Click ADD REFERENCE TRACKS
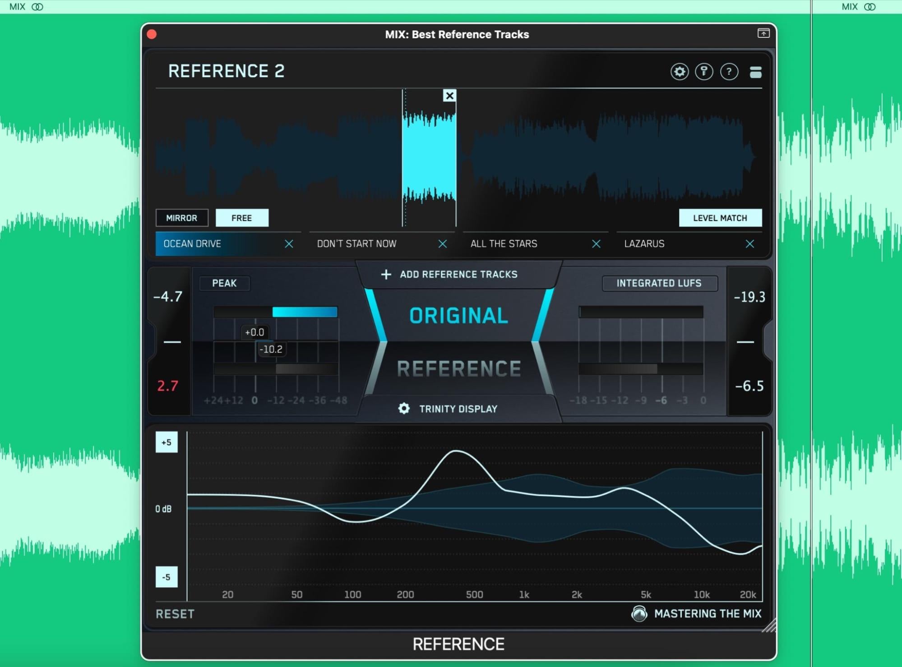 (458, 274)
